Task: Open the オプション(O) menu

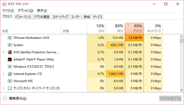Action: (x=26, y=11)
